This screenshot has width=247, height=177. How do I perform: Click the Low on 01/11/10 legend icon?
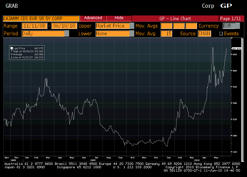(11, 57)
